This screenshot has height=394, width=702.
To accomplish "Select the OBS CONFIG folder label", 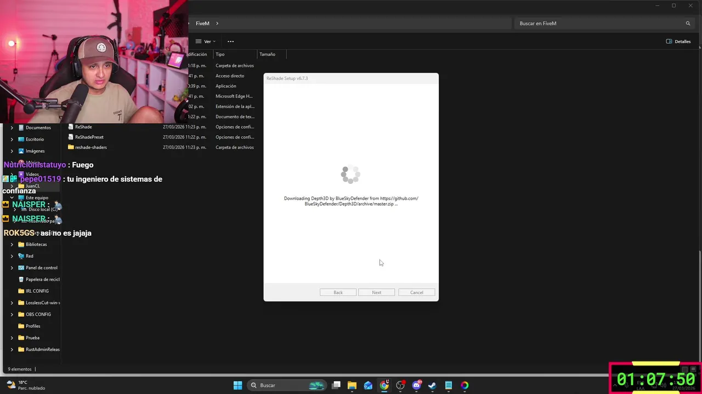I will (38, 314).
